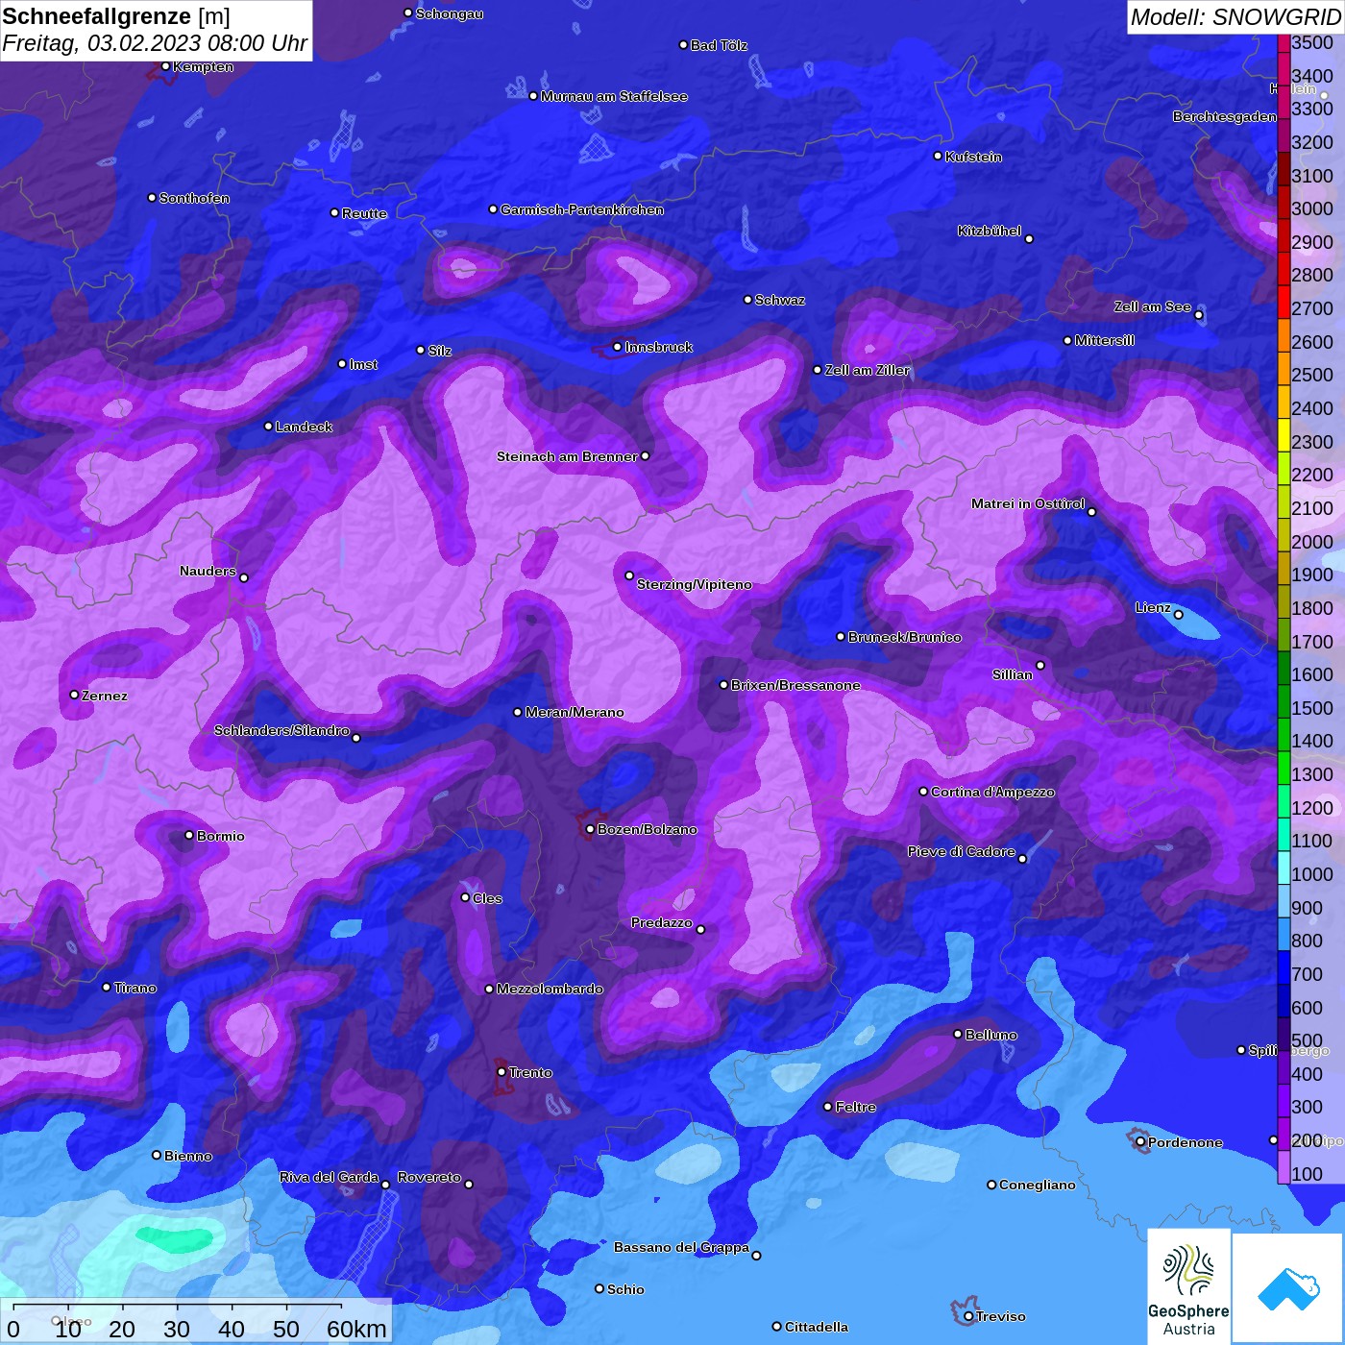Image resolution: width=1345 pixels, height=1345 pixels.
Task: Click the Meran/Merano location dot
Action: click(518, 712)
